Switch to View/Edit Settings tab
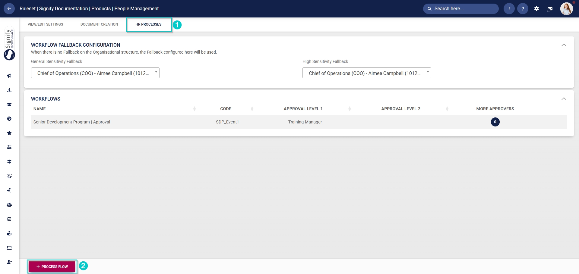579x274 pixels. [46, 24]
